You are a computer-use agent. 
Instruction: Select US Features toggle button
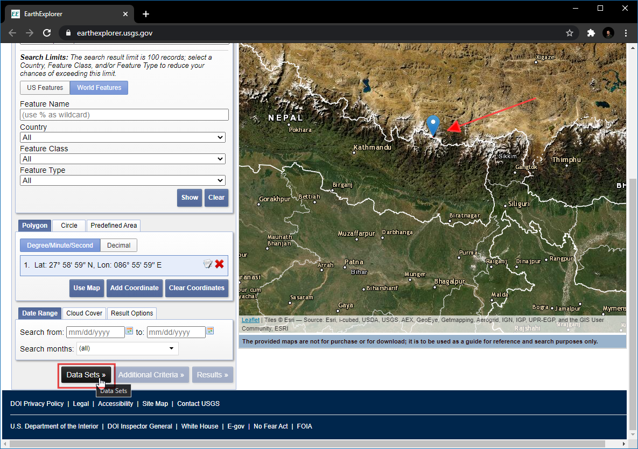pyautogui.click(x=45, y=88)
